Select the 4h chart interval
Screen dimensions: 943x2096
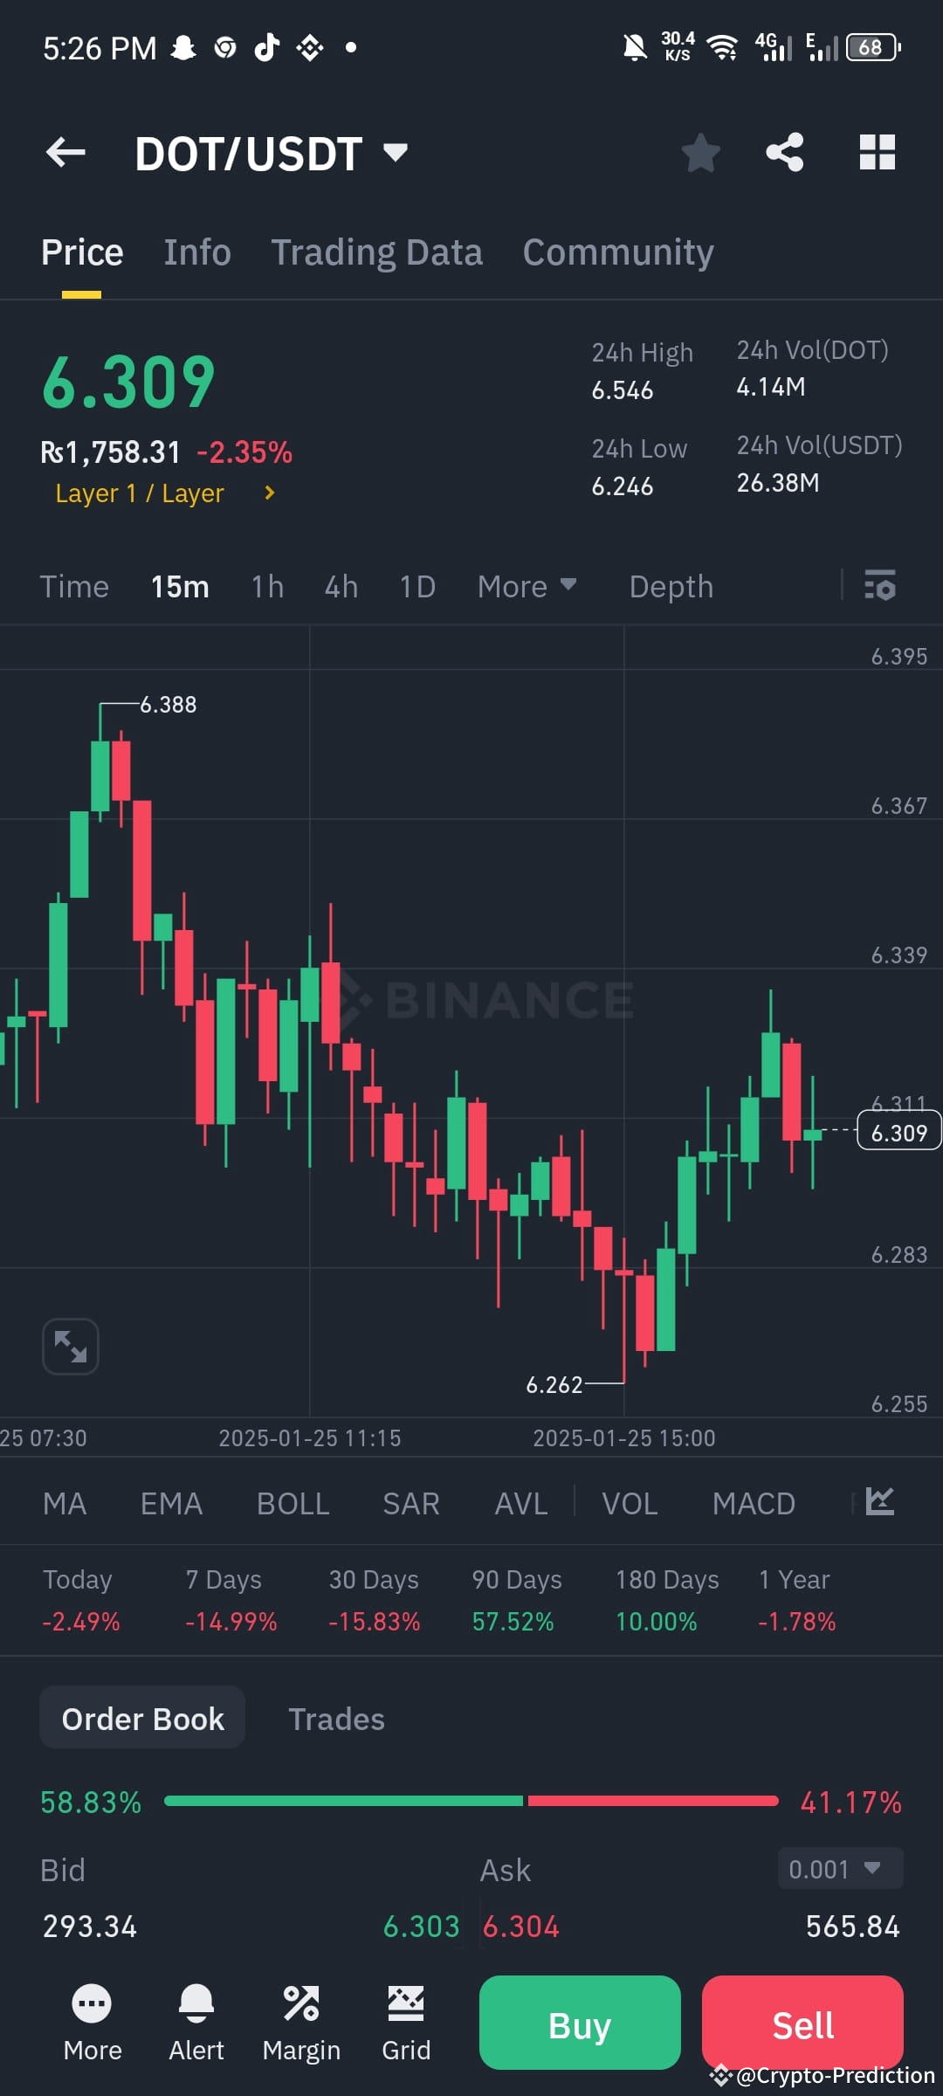pos(341,587)
